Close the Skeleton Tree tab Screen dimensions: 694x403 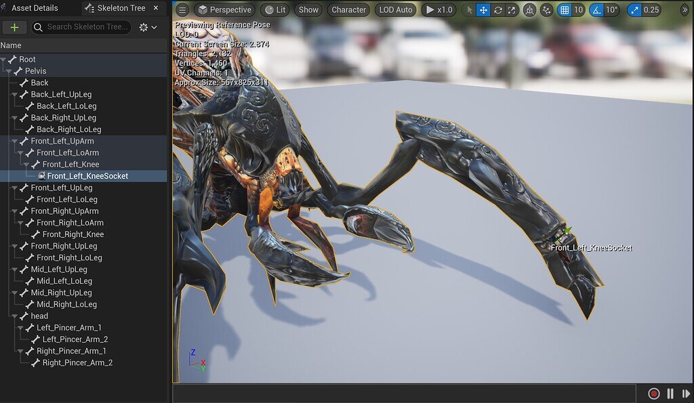click(156, 8)
